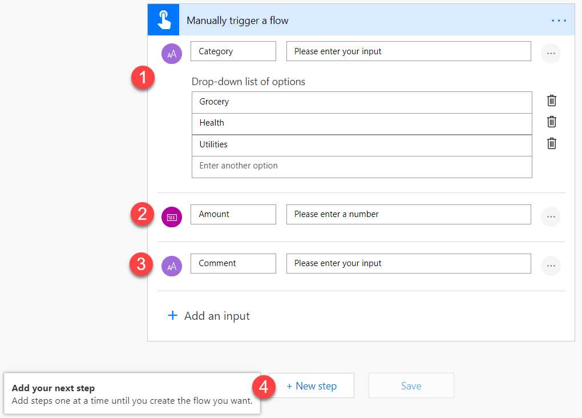Remove the Utilities option with trash icon
This screenshot has height=418, width=582.
(552, 144)
